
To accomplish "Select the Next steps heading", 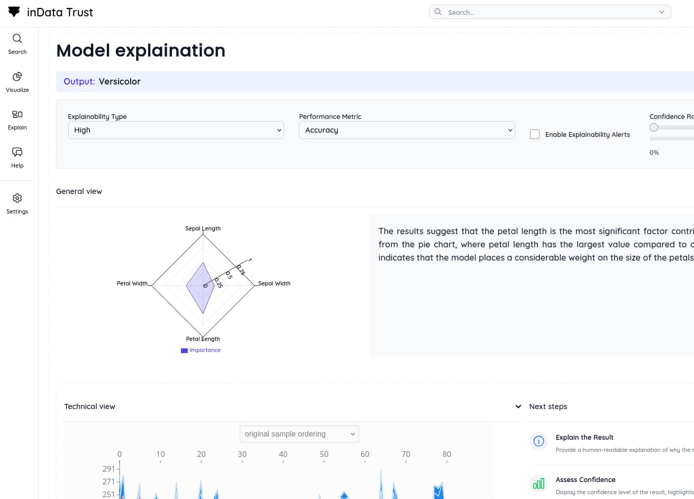I will pyautogui.click(x=548, y=406).
